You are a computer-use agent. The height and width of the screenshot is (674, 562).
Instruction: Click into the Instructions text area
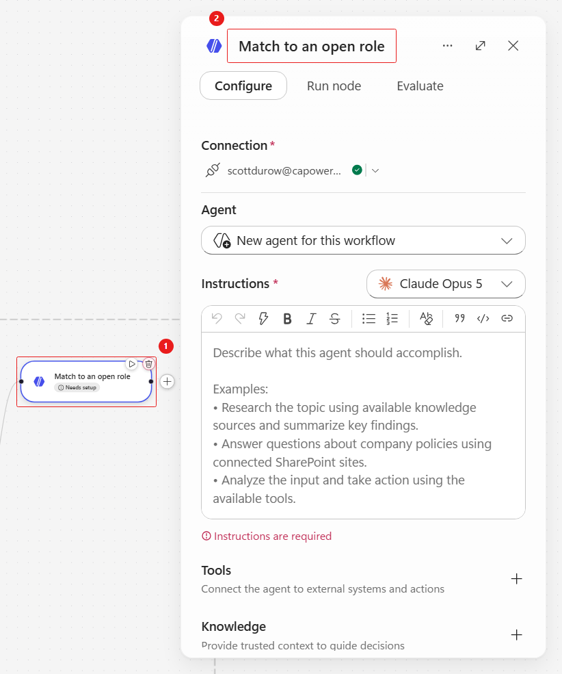click(x=363, y=426)
